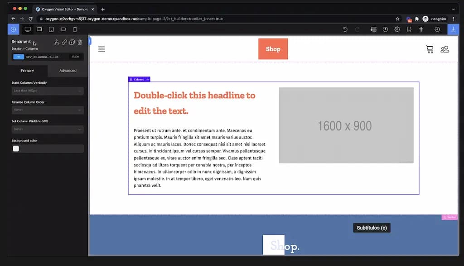Viewport: 464px width, 266px height.
Task: Select the phone landscape preview icon
Action: 63,29
